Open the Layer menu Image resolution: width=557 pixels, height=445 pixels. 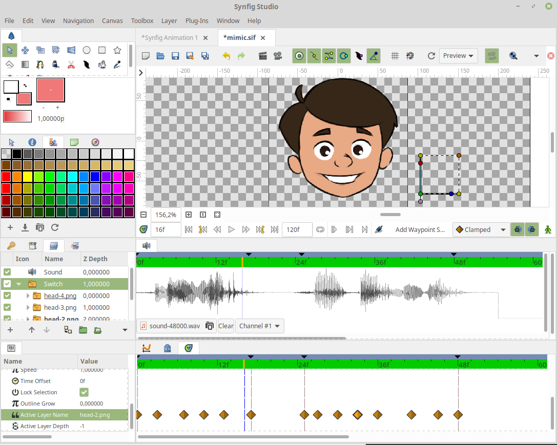click(169, 20)
